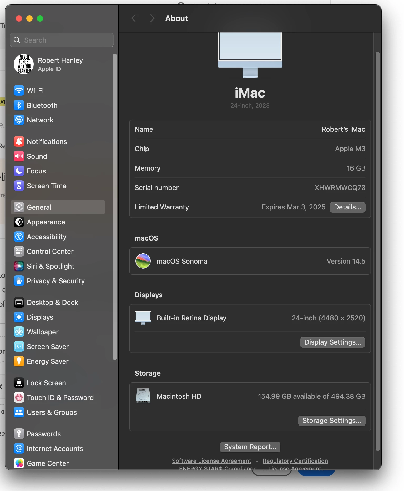This screenshot has height=491, width=404.
Task: Open Storage Settings button
Action: [x=332, y=421]
